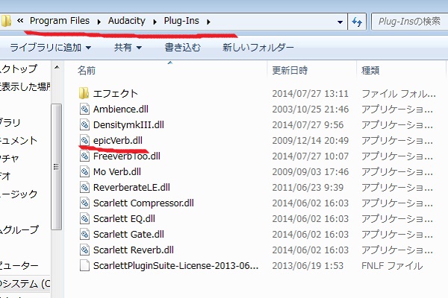Click 新しいフォルダー to create a folder
Viewport: 448px width, 298px height.
click(258, 48)
